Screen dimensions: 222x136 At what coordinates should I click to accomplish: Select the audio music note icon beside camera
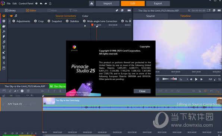[x=16, y=16]
